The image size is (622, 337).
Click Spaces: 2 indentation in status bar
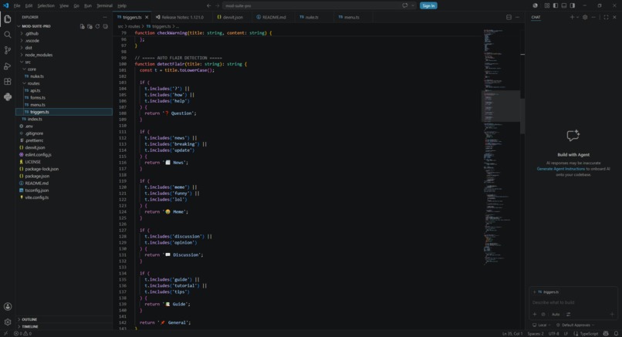click(536, 333)
